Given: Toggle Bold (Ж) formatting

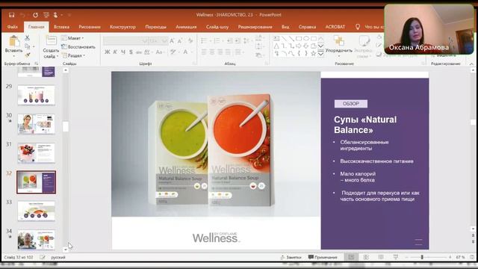Looking at the screenshot, I should click(108, 52).
